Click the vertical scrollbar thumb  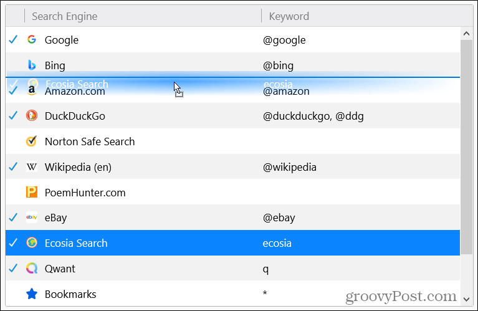[x=466, y=146]
